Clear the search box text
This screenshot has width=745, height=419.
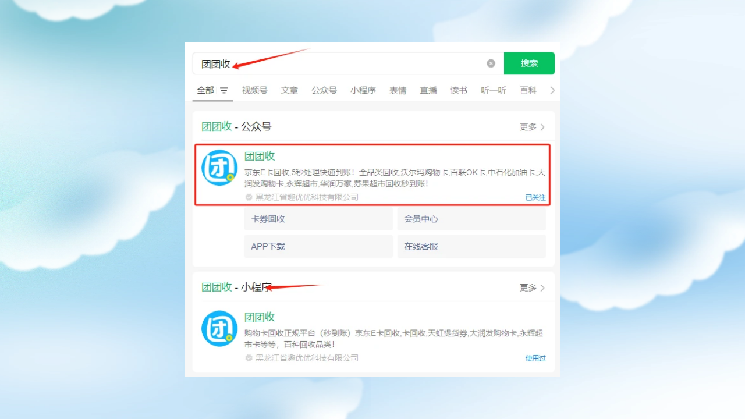point(491,63)
